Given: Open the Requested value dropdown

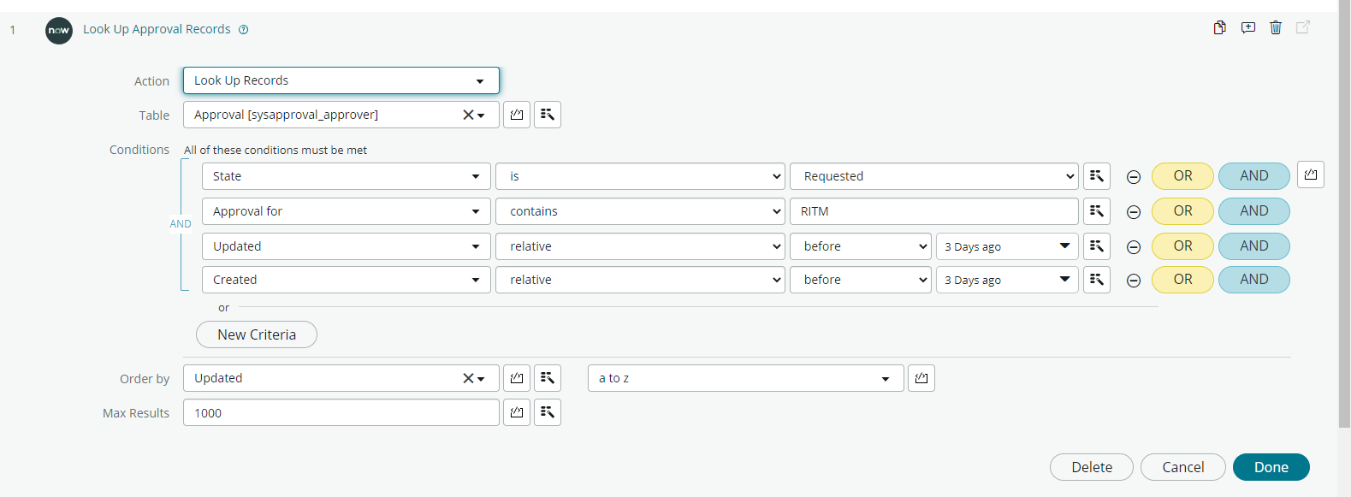Looking at the screenshot, I should coord(934,176).
